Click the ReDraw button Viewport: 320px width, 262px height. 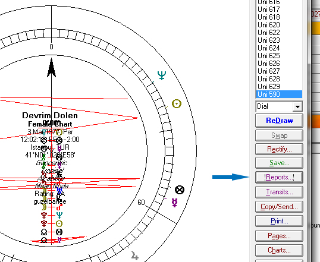tap(279, 121)
